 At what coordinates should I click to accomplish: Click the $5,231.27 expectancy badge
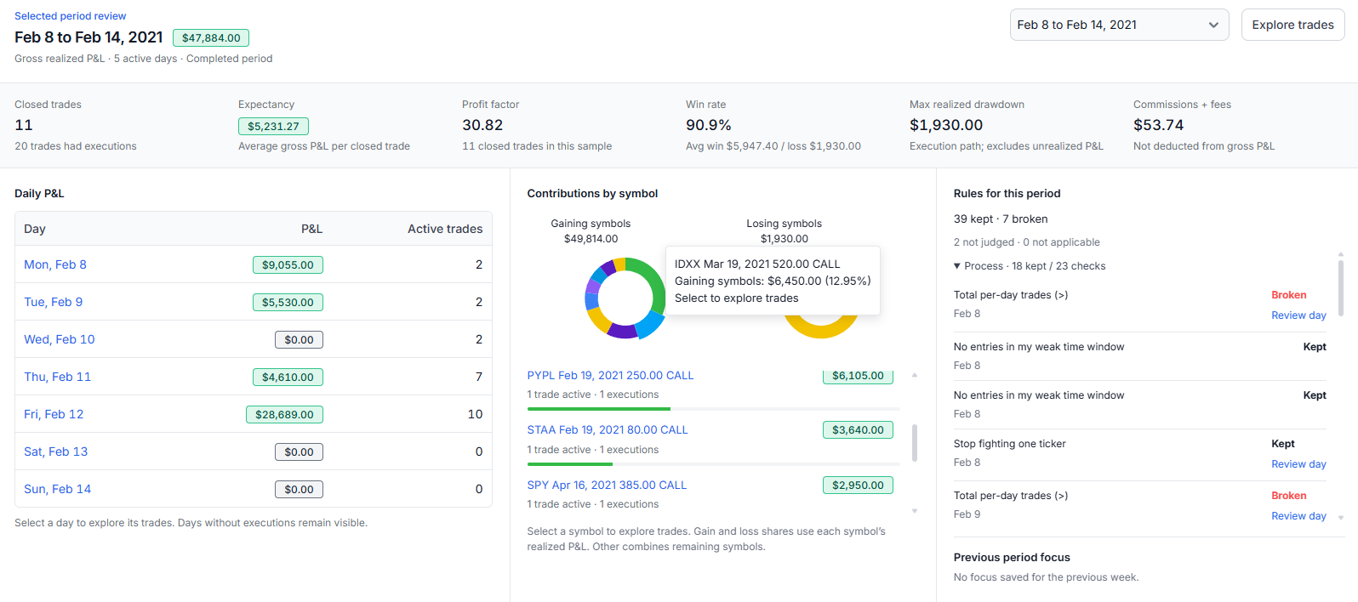click(273, 126)
